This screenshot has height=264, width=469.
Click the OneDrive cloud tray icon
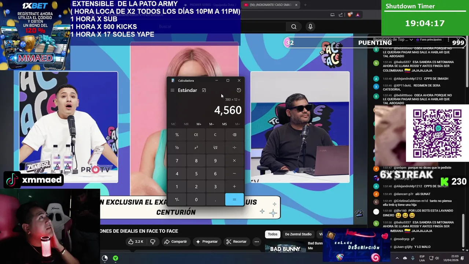pos(405,258)
